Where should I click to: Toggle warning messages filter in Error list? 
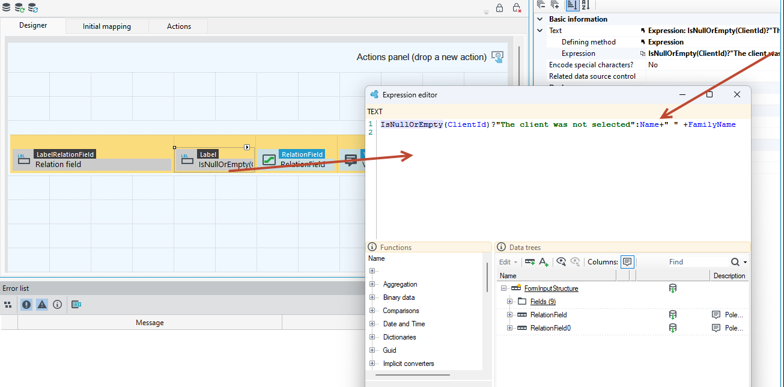42,305
